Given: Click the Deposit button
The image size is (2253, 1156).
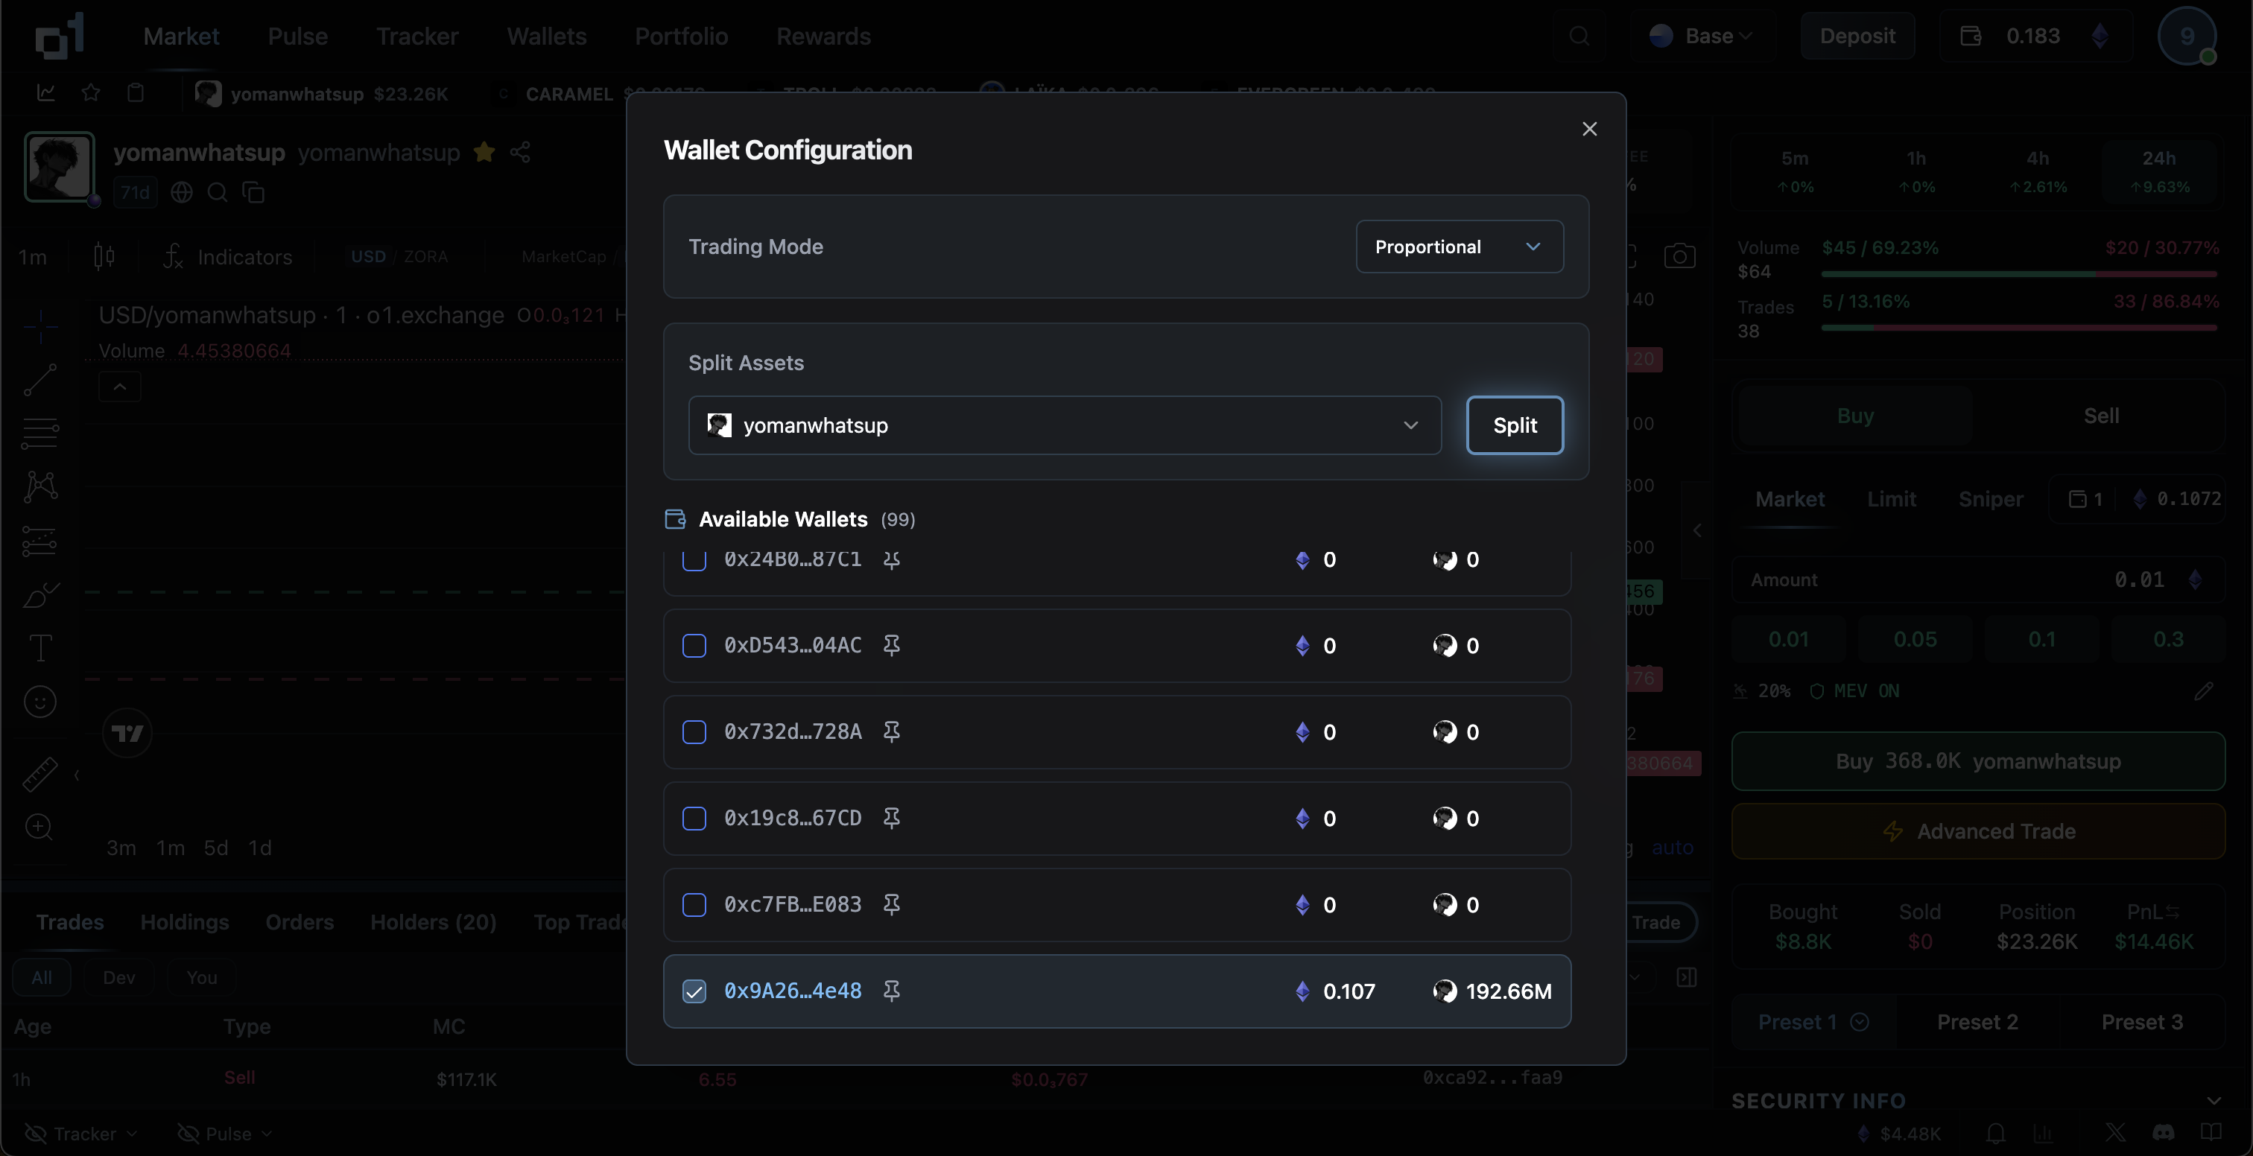Looking at the screenshot, I should pos(1857,36).
